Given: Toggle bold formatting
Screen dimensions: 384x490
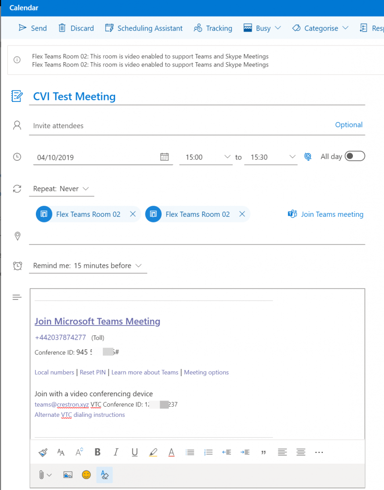Looking at the screenshot, I should click(98, 452).
